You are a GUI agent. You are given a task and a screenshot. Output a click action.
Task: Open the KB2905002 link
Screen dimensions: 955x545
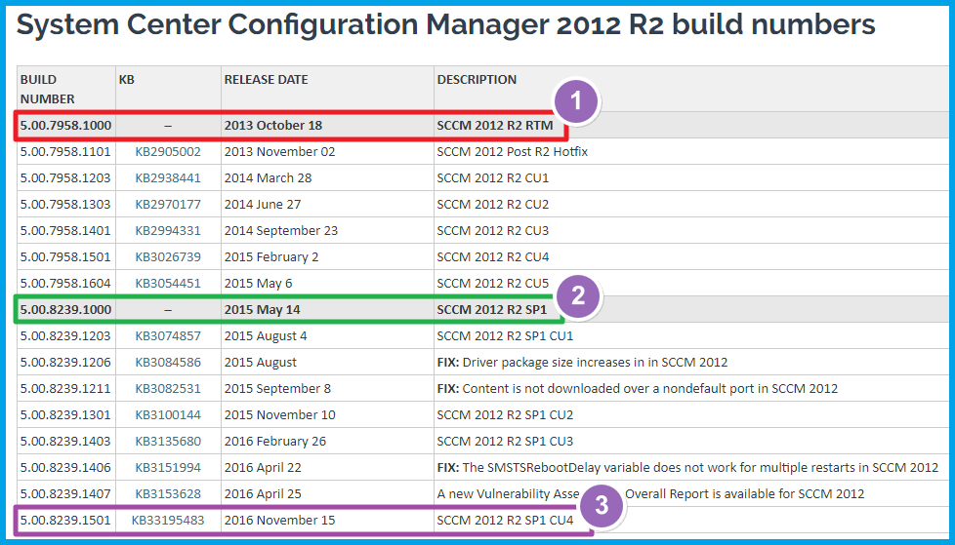click(x=168, y=151)
